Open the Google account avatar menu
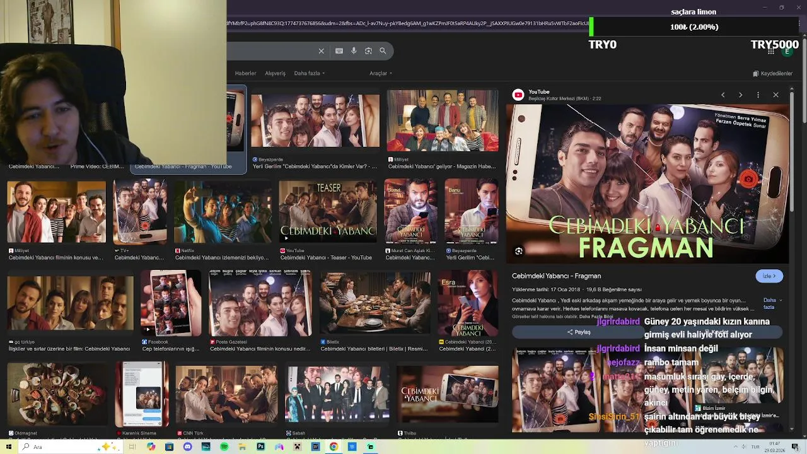 click(x=787, y=51)
